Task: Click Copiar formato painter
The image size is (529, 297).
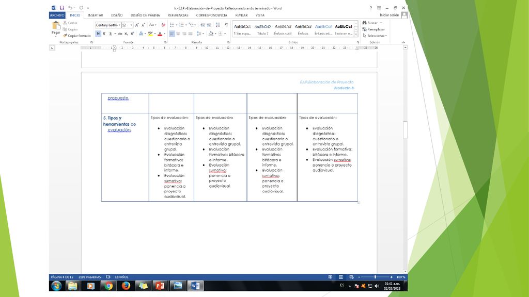Action: click(x=77, y=36)
